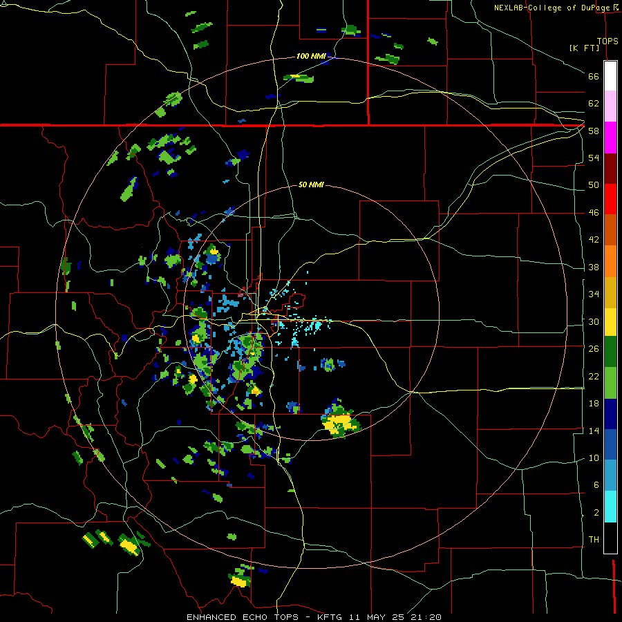
Task: Select the dark red legend swatch
Action: (x=610, y=168)
